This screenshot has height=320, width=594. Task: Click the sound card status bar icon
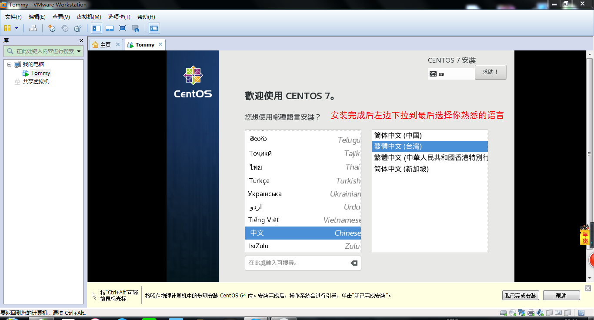(540, 313)
